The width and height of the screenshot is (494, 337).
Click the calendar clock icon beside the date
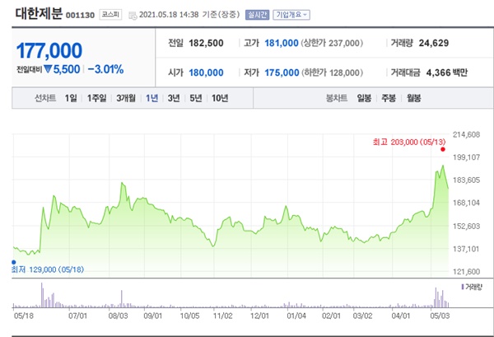133,16
